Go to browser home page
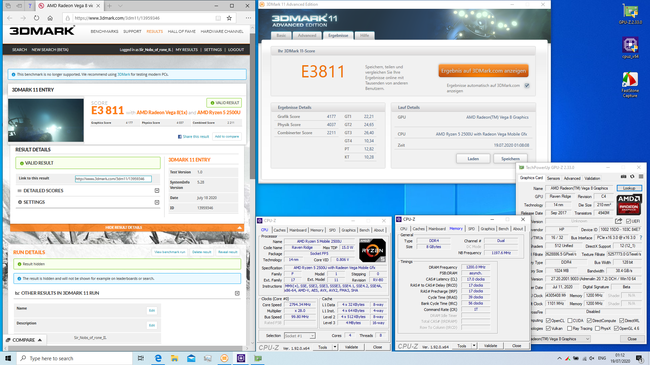Image resolution: width=650 pixels, height=365 pixels. [50, 18]
